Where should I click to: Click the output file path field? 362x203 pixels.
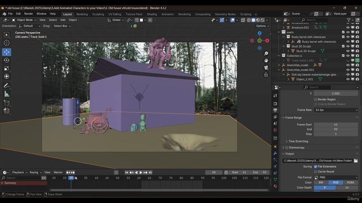point(318,161)
